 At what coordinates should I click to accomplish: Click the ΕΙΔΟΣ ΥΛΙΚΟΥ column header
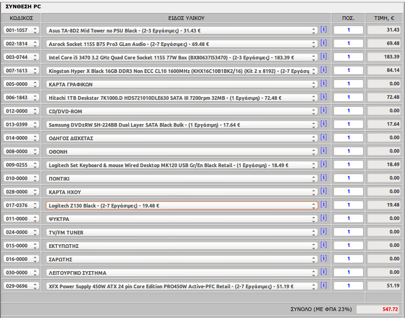[x=186, y=18]
